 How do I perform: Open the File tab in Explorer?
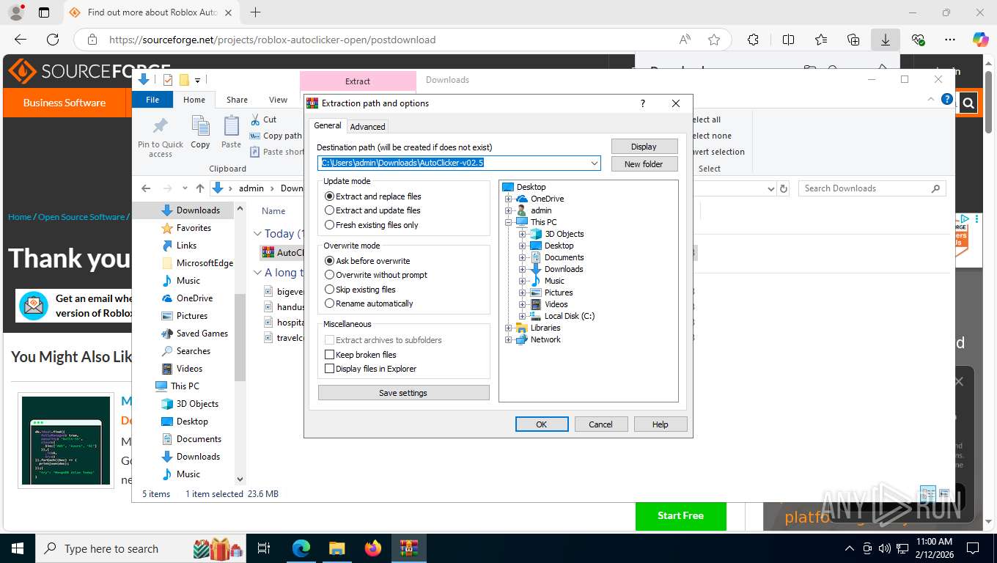[x=152, y=100]
